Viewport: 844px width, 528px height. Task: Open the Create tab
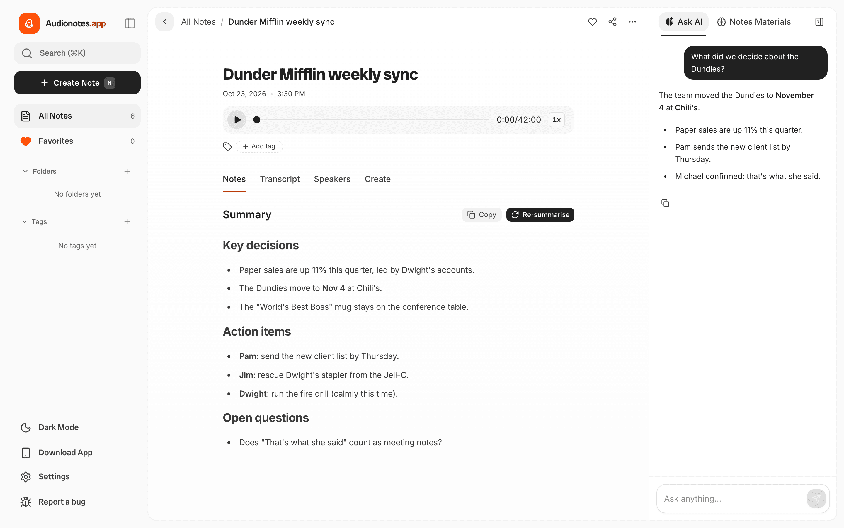[x=378, y=179]
